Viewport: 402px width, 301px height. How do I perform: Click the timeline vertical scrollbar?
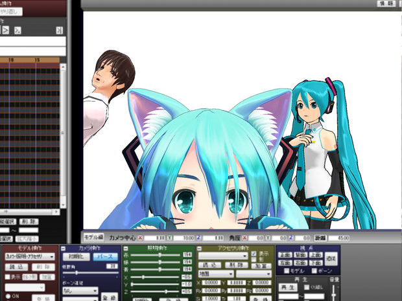[63, 136]
